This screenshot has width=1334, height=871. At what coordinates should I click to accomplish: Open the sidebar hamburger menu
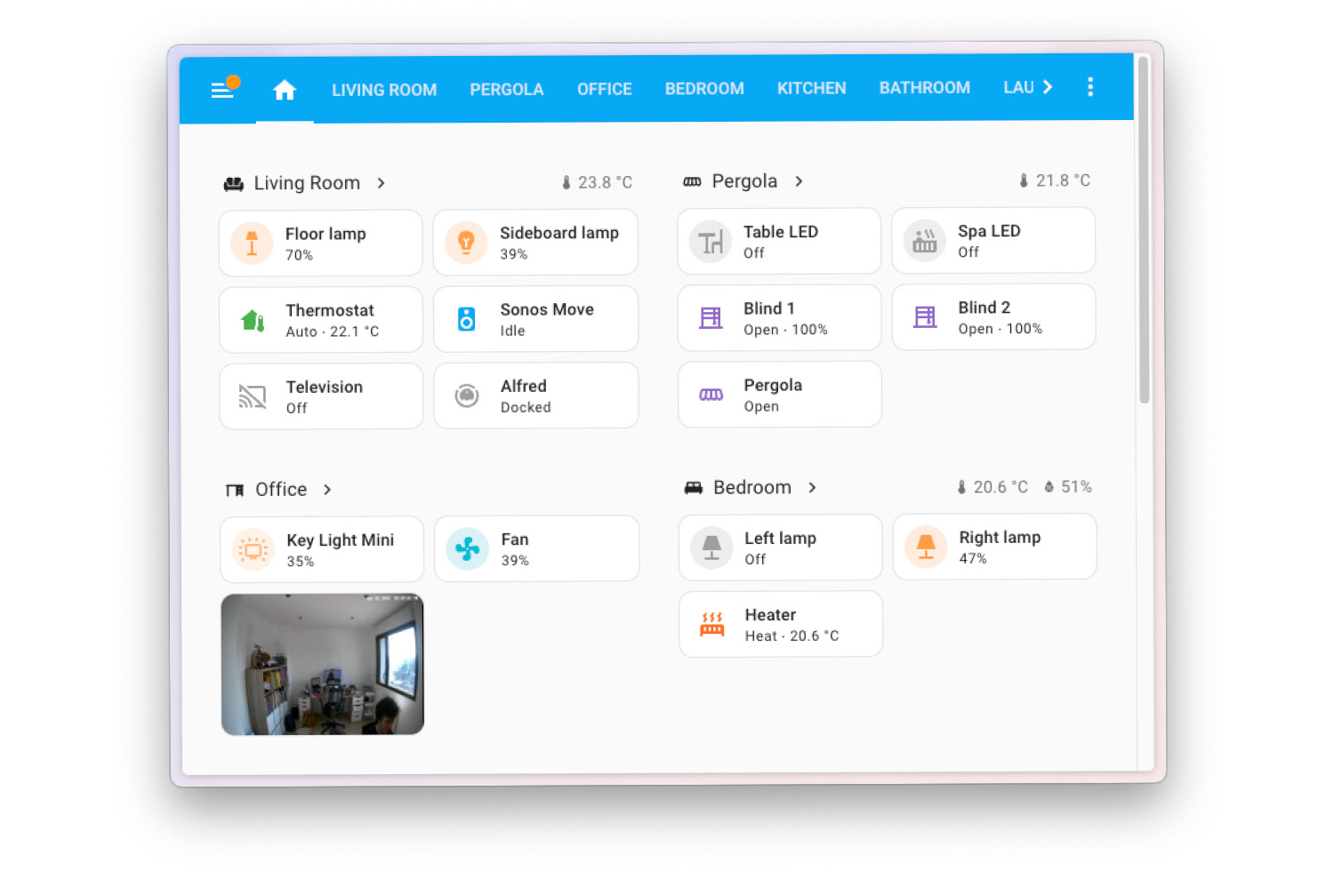click(222, 87)
